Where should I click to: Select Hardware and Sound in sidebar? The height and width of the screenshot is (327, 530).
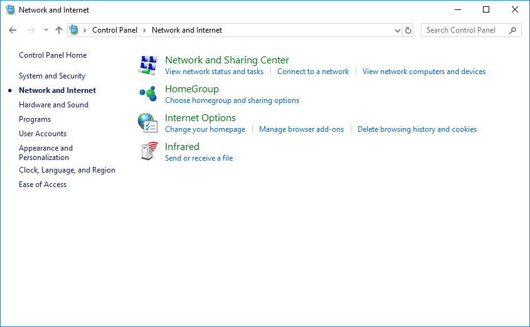[x=53, y=105]
